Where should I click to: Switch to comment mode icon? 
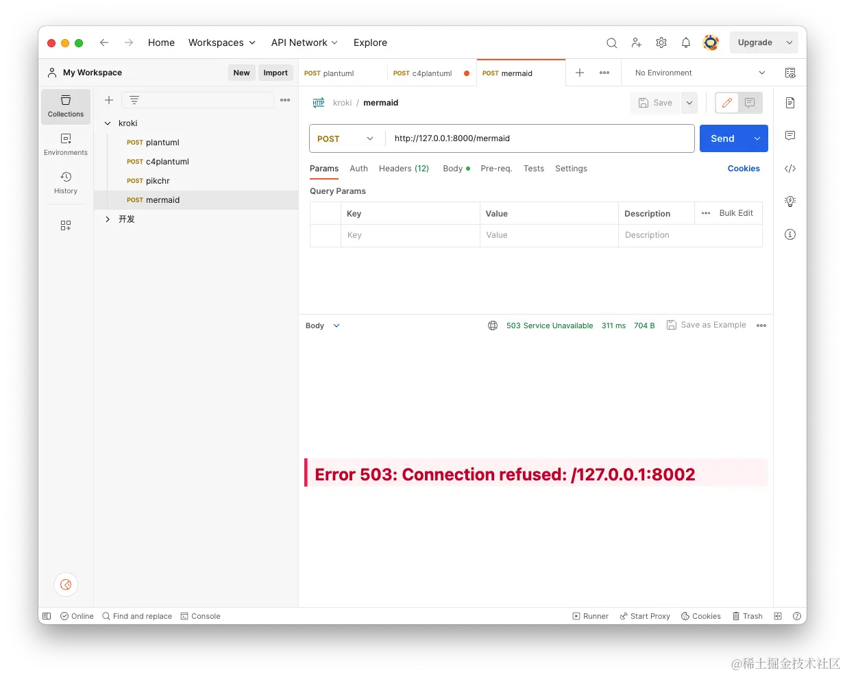pos(750,103)
